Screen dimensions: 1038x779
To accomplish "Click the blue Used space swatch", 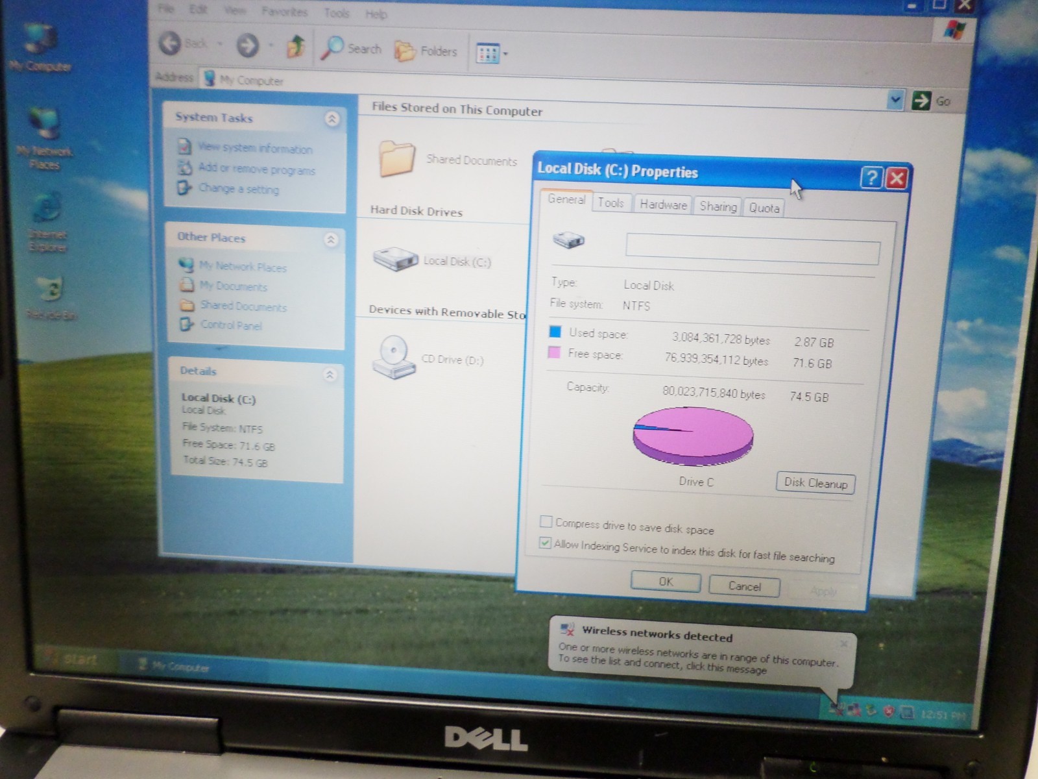I will tap(555, 332).
